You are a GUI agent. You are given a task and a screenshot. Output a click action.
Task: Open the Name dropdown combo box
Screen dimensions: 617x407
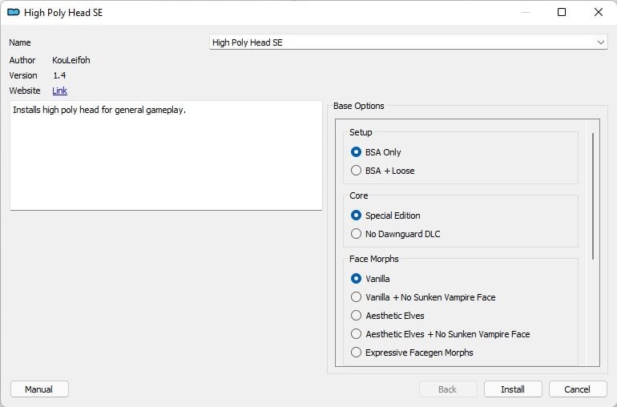click(600, 42)
